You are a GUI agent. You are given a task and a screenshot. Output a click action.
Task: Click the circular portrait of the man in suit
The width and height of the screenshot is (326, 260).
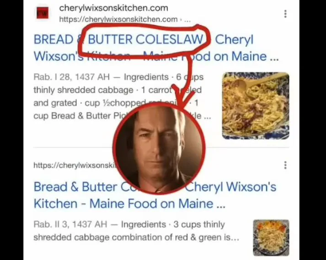coord(159,148)
